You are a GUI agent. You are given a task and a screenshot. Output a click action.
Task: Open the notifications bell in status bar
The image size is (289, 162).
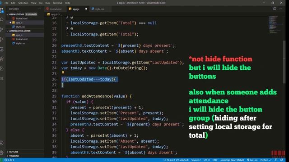tap(281, 160)
